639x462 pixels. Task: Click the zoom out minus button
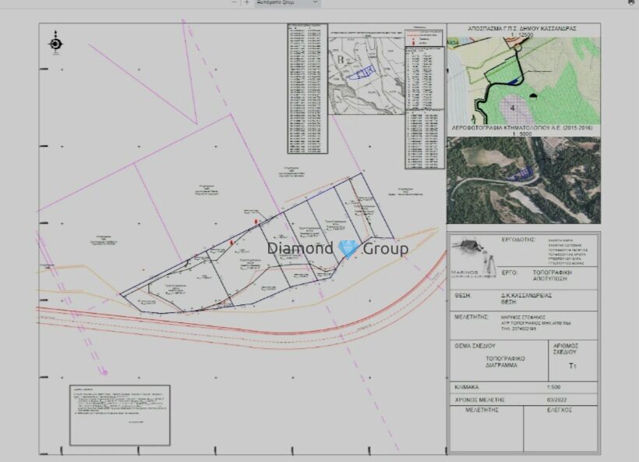point(235,2)
